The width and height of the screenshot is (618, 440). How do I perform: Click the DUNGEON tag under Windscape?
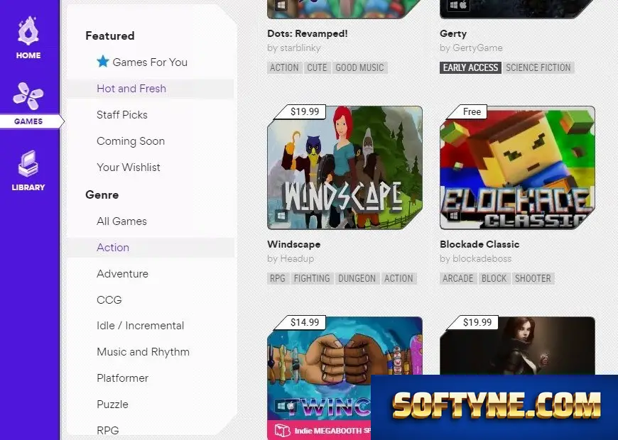(357, 278)
